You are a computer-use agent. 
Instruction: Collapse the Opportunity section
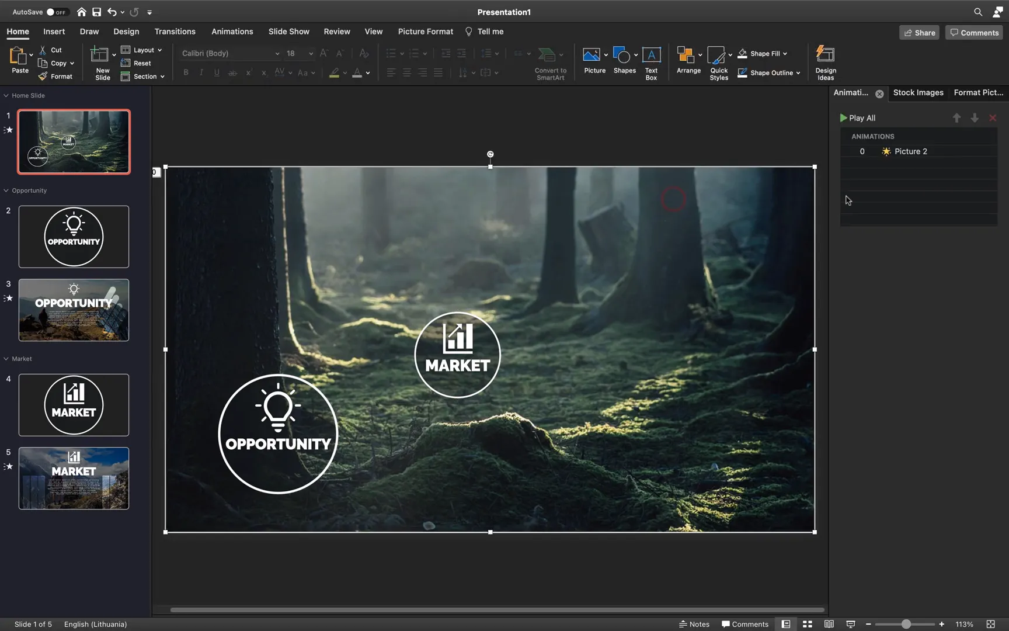[x=6, y=190]
